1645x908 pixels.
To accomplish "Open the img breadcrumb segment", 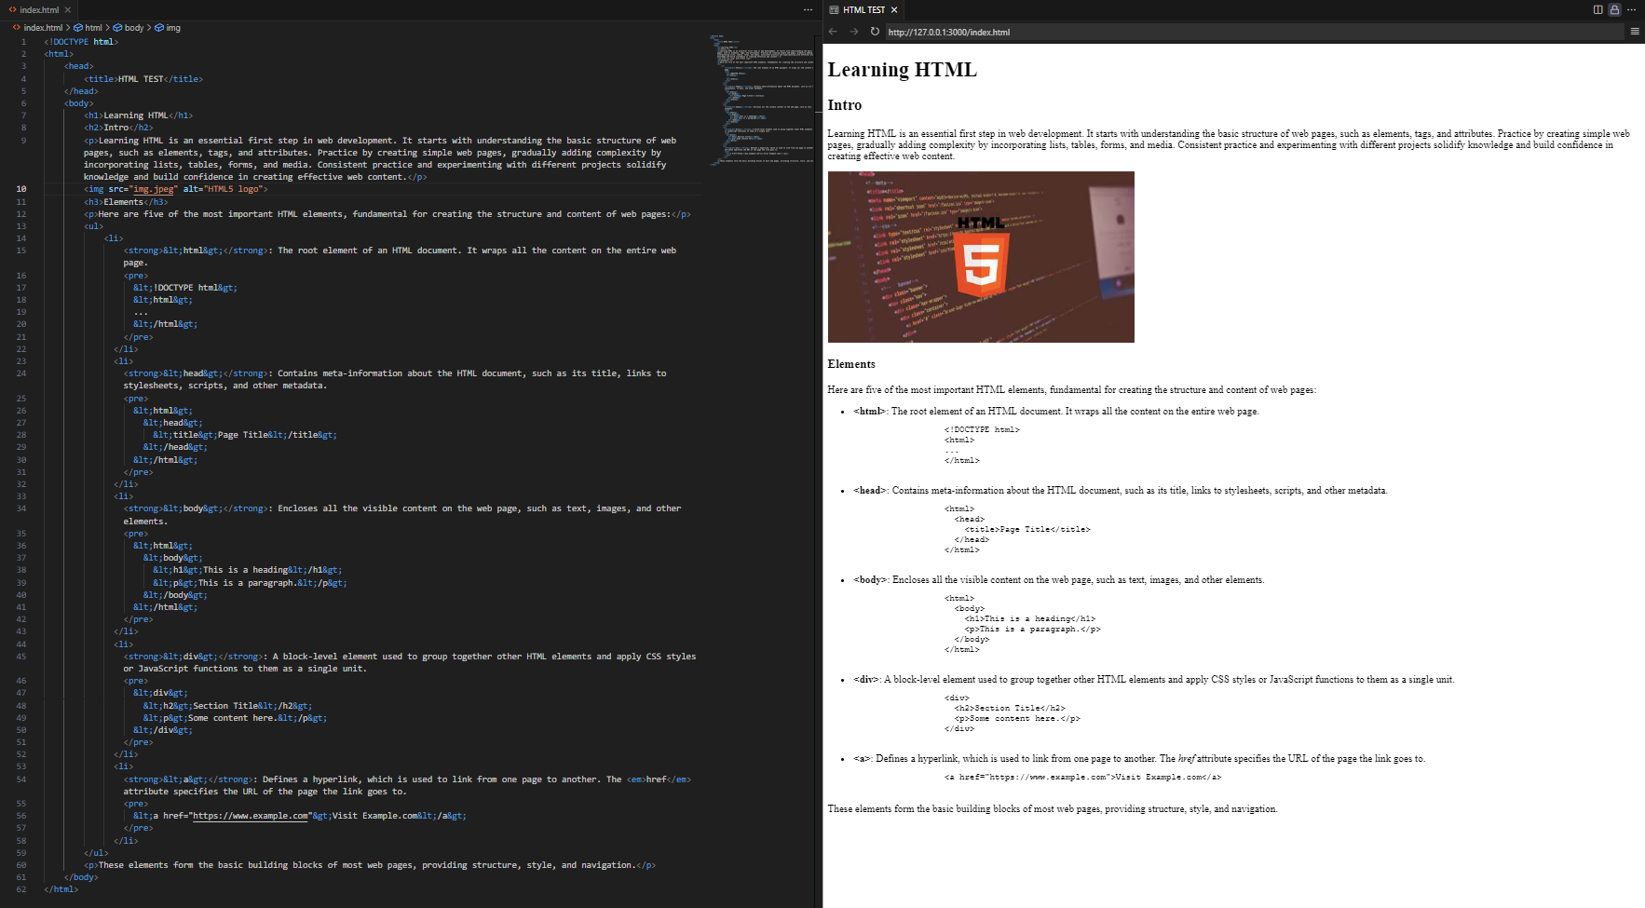I will tap(173, 28).
